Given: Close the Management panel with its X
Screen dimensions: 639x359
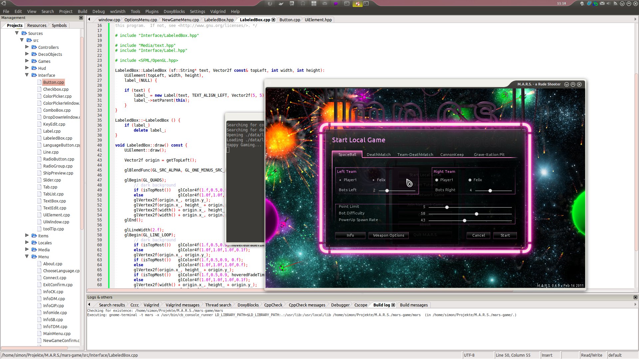Looking at the screenshot, I should (81, 18).
